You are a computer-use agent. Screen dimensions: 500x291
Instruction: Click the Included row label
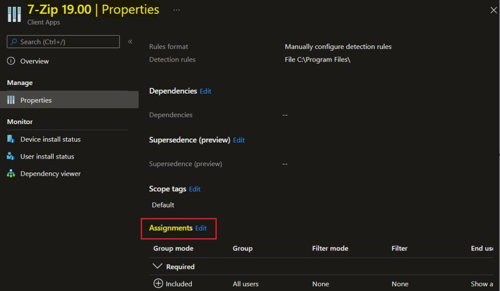pyautogui.click(x=179, y=284)
